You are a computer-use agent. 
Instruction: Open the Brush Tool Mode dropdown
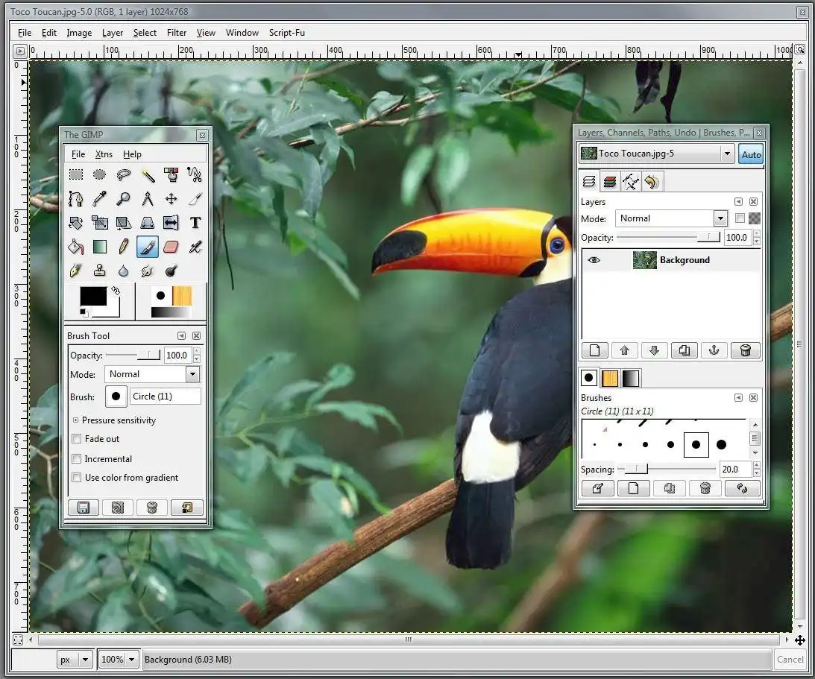[192, 374]
